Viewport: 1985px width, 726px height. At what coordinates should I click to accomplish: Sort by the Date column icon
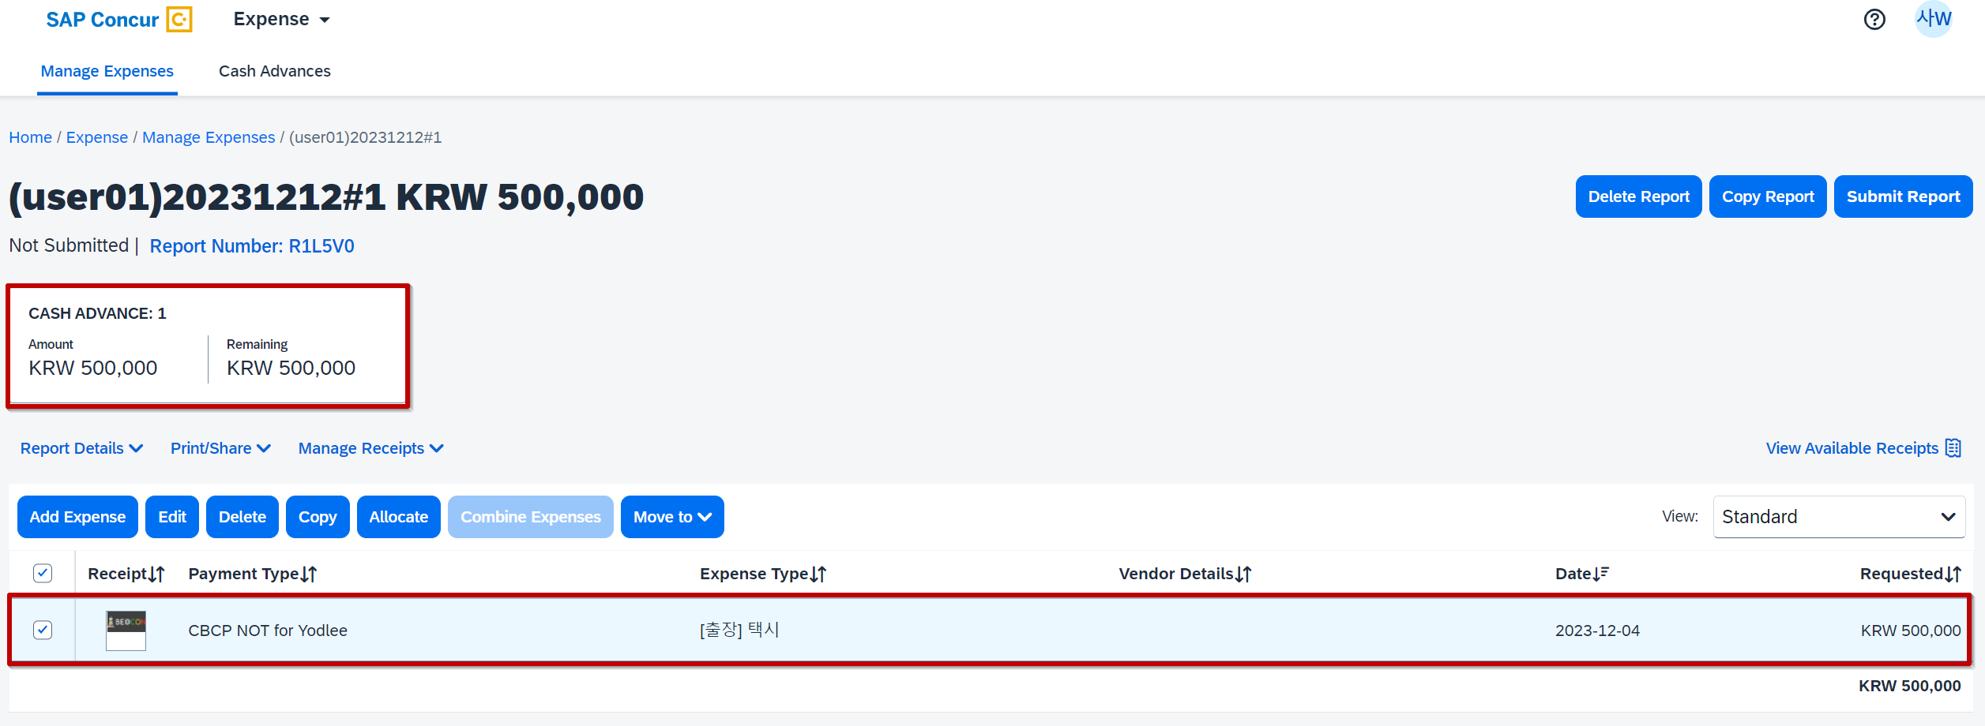pos(1601,574)
